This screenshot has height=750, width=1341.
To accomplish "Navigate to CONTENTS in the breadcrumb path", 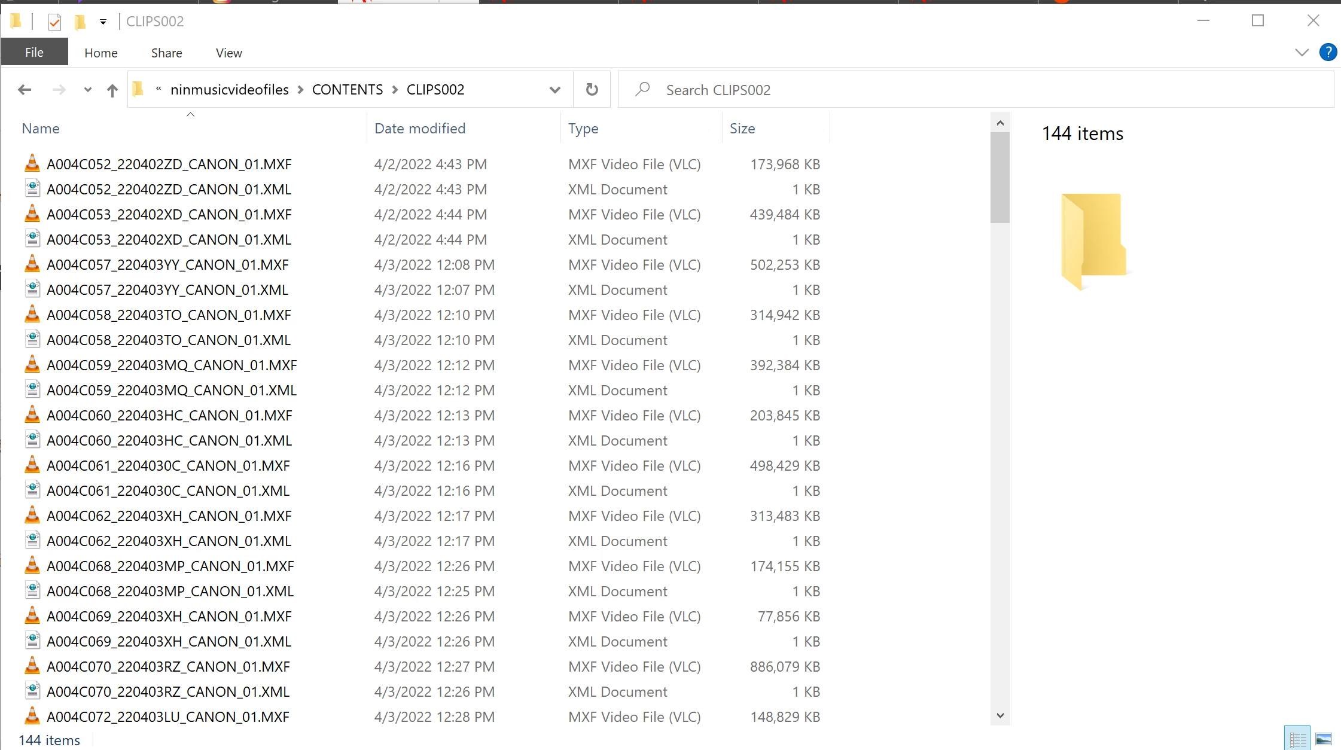I will (347, 90).
